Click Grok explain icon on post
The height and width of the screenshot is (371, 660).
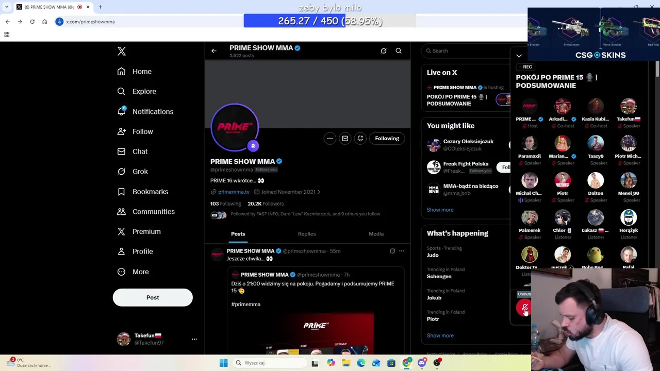coord(392,251)
